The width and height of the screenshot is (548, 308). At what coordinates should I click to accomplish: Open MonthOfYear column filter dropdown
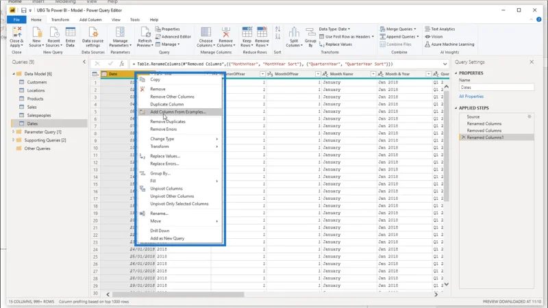pos(318,74)
